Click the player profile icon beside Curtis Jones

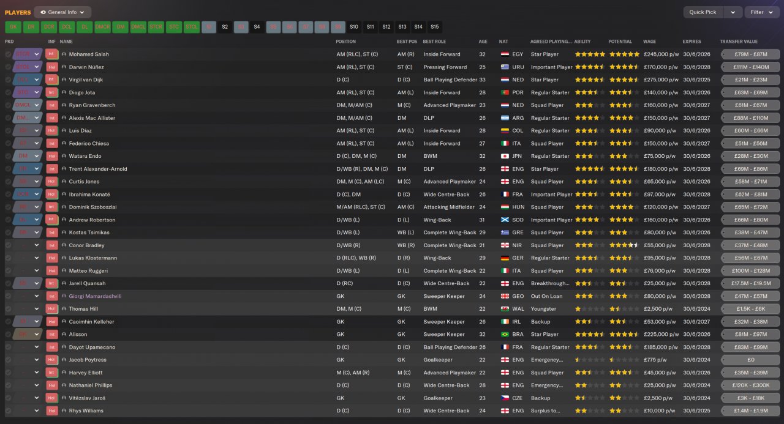pos(64,182)
